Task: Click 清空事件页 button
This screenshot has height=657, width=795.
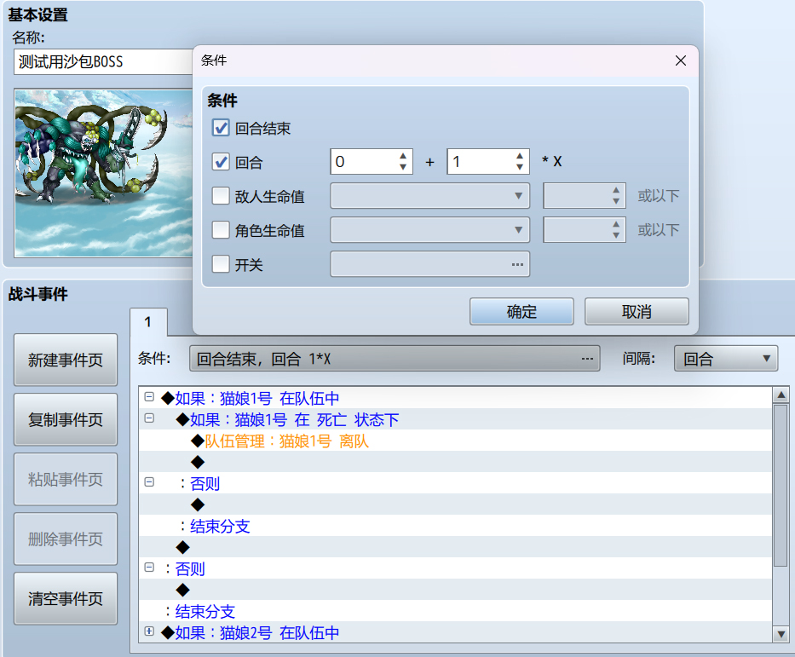Action: pyautogui.click(x=66, y=599)
